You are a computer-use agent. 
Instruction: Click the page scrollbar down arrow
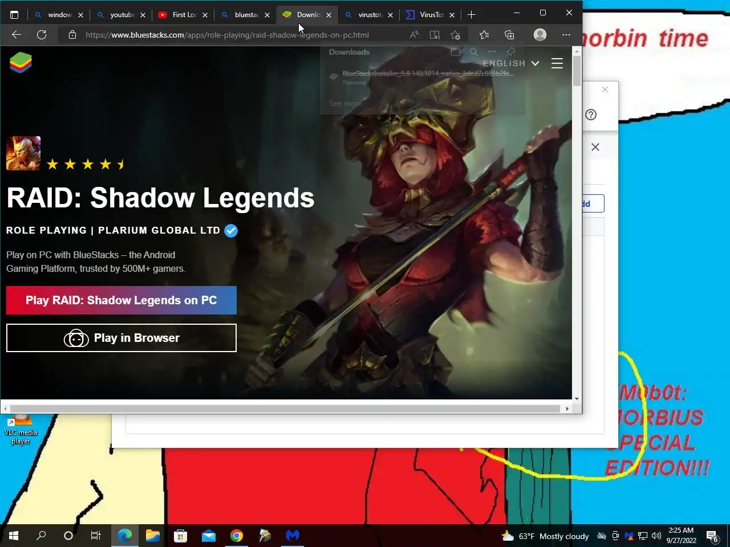pos(577,399)
